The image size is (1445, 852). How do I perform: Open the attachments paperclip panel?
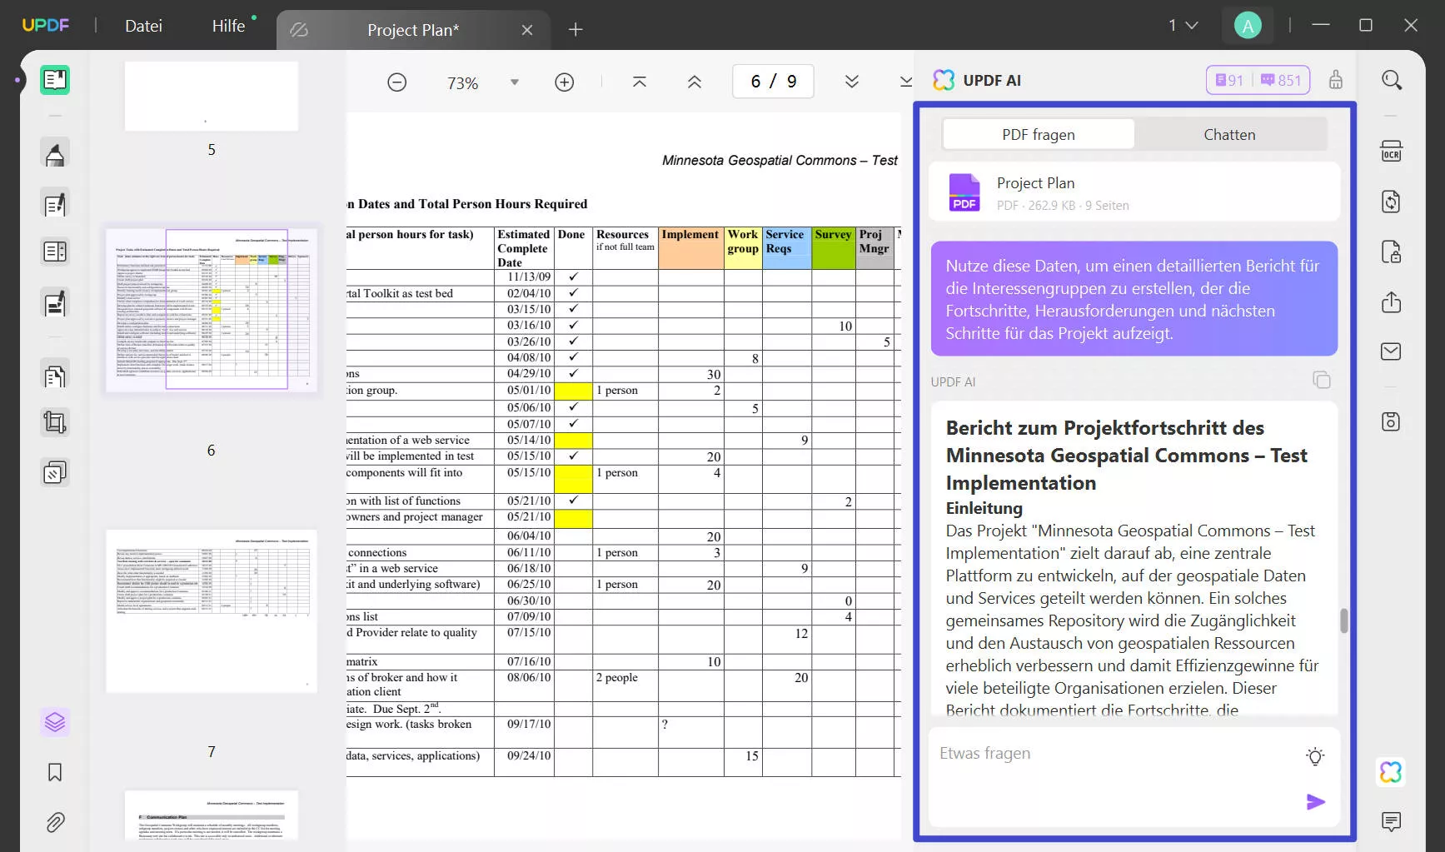[55, 823]
